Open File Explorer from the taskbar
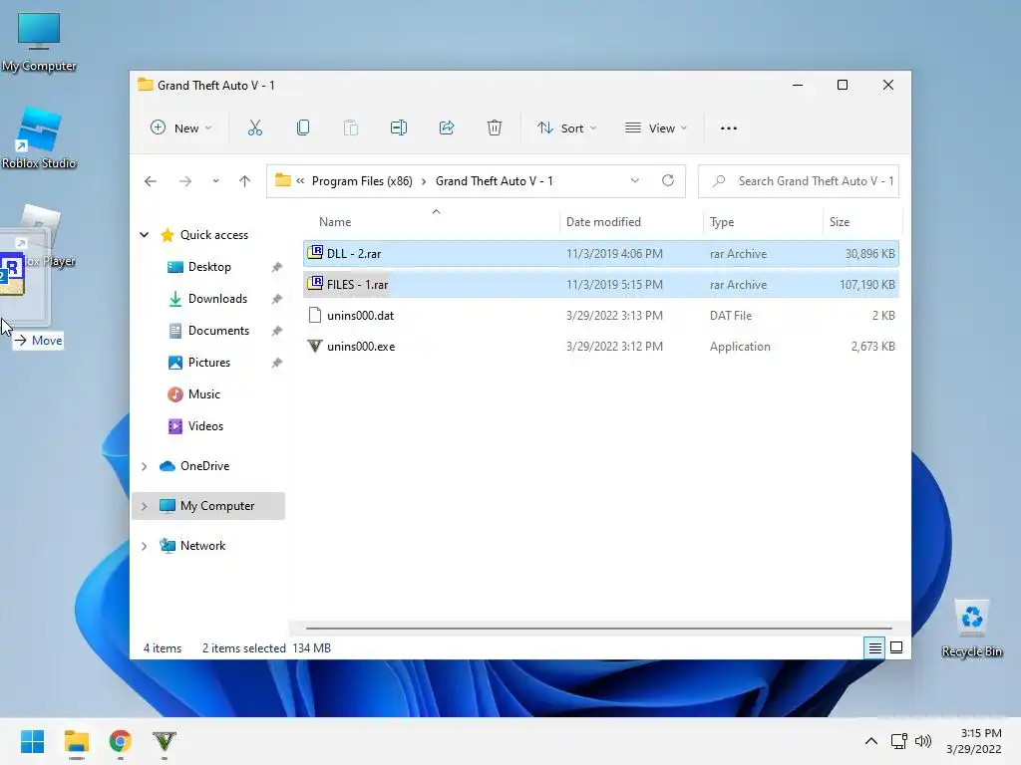Image resolution: width=1021 pixels, height=765 pixels. pos(77,741)
